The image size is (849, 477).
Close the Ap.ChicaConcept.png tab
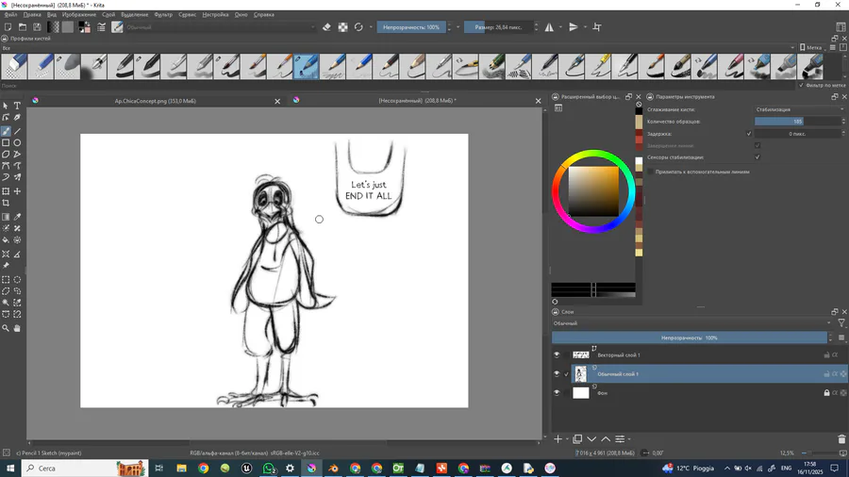(277, 101)
